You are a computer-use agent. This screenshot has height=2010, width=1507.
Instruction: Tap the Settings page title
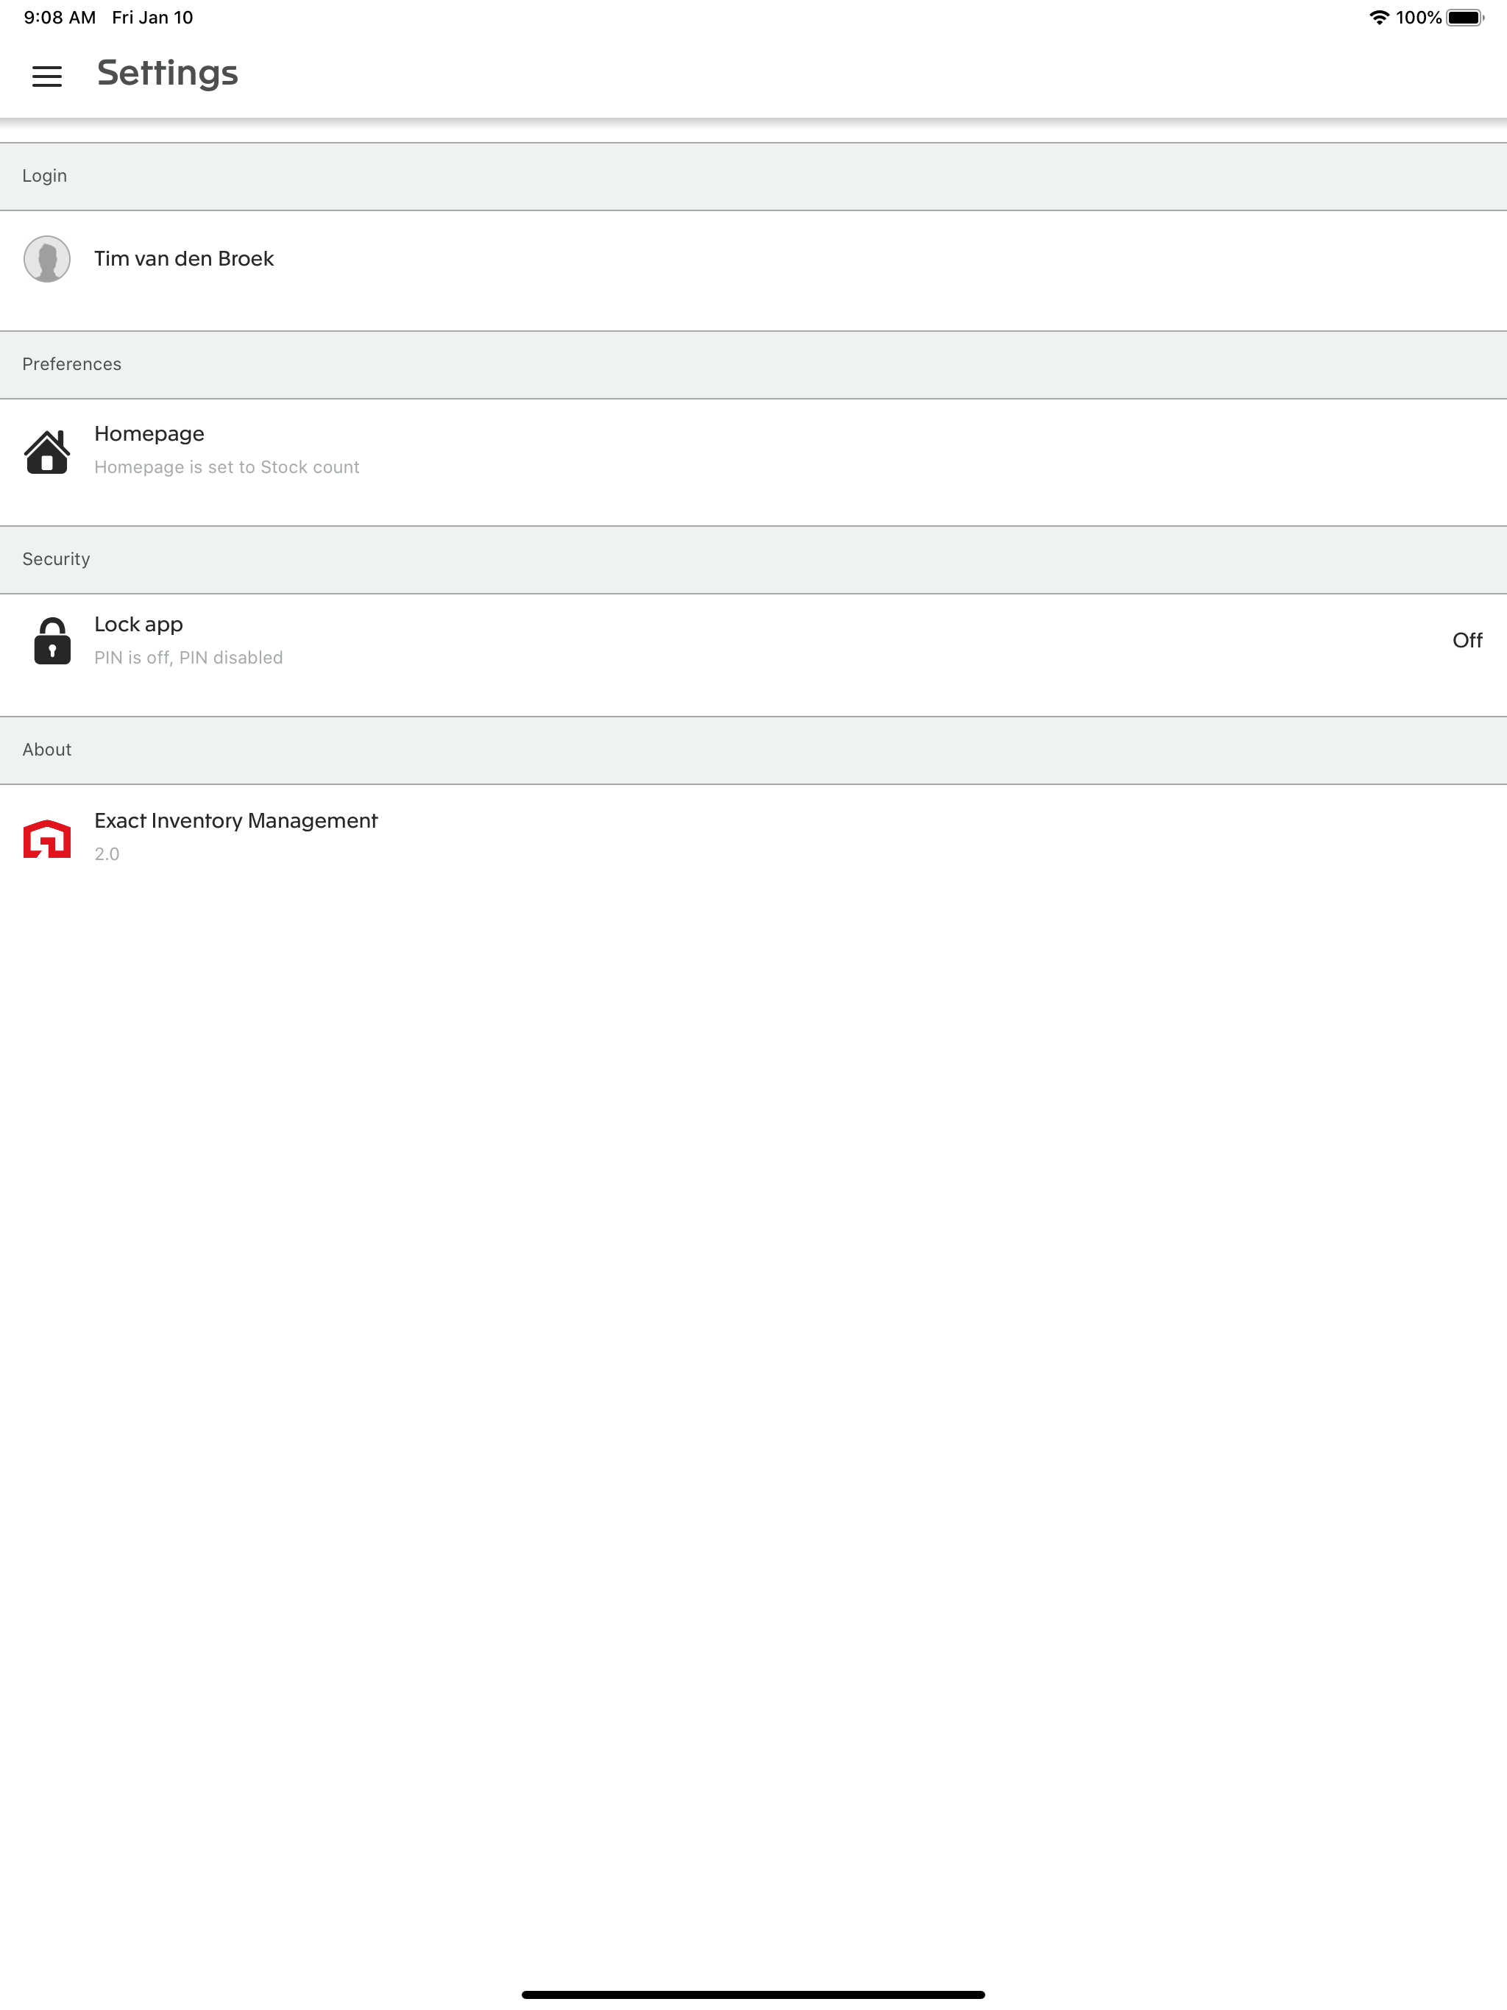coord(167,74)
